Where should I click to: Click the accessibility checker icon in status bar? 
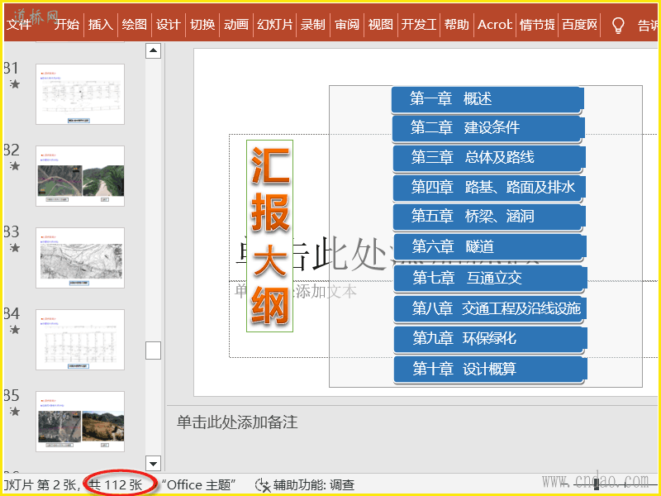click(263, 485)
